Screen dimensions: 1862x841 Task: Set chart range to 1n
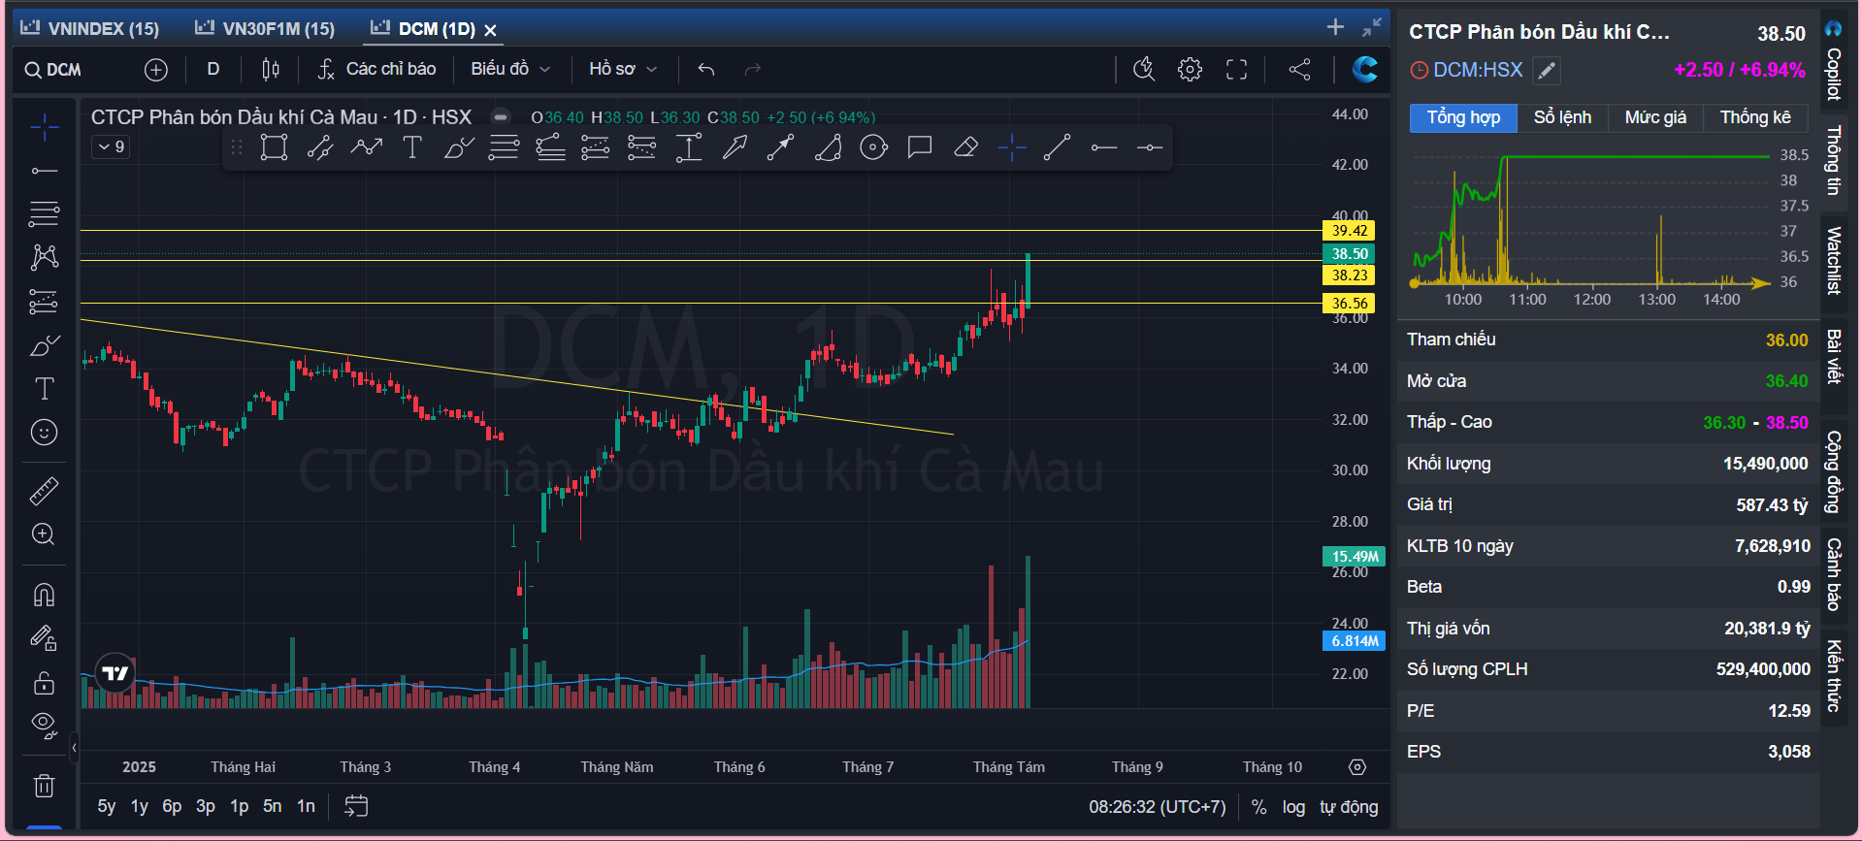point(306,806)
